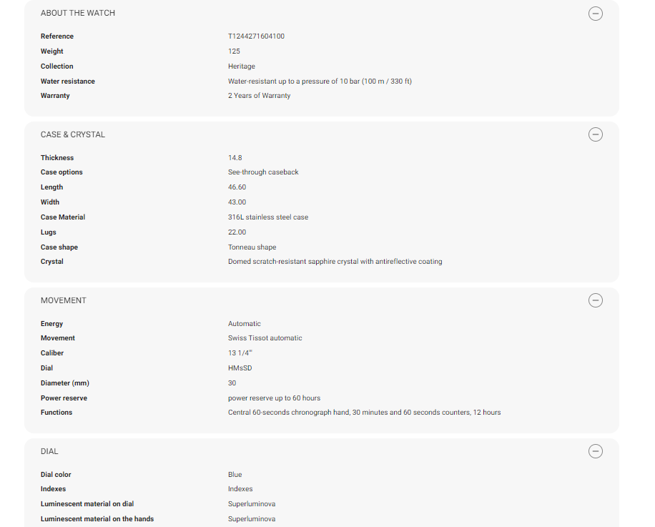Click the Domed sapphire crystal description
Image resolution: width=655 pixels, height=527 pixels.
coord(335,262)
